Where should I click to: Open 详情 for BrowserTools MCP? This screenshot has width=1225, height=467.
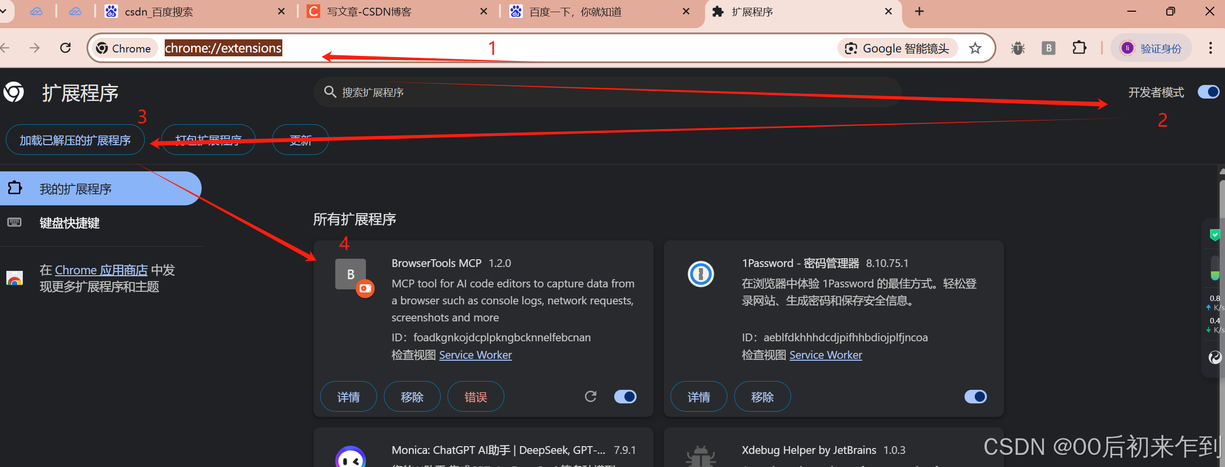pos(348,397)
